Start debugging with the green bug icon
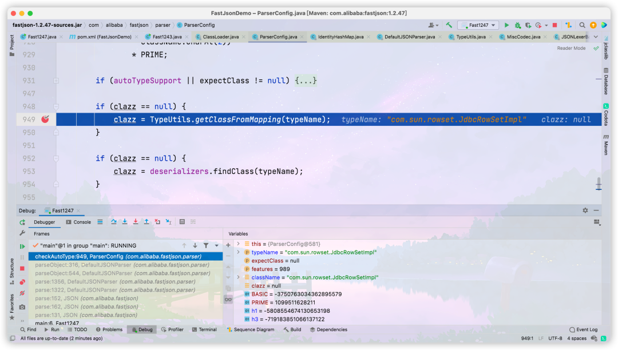 click(x=517, y=25)
